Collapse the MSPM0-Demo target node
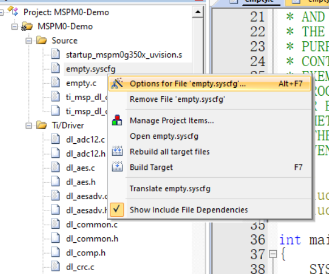Screen dimensions: 329x274 [14, 27]
